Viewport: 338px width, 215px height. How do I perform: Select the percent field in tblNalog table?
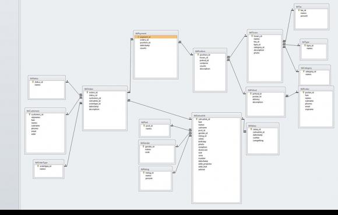[149, 178]
